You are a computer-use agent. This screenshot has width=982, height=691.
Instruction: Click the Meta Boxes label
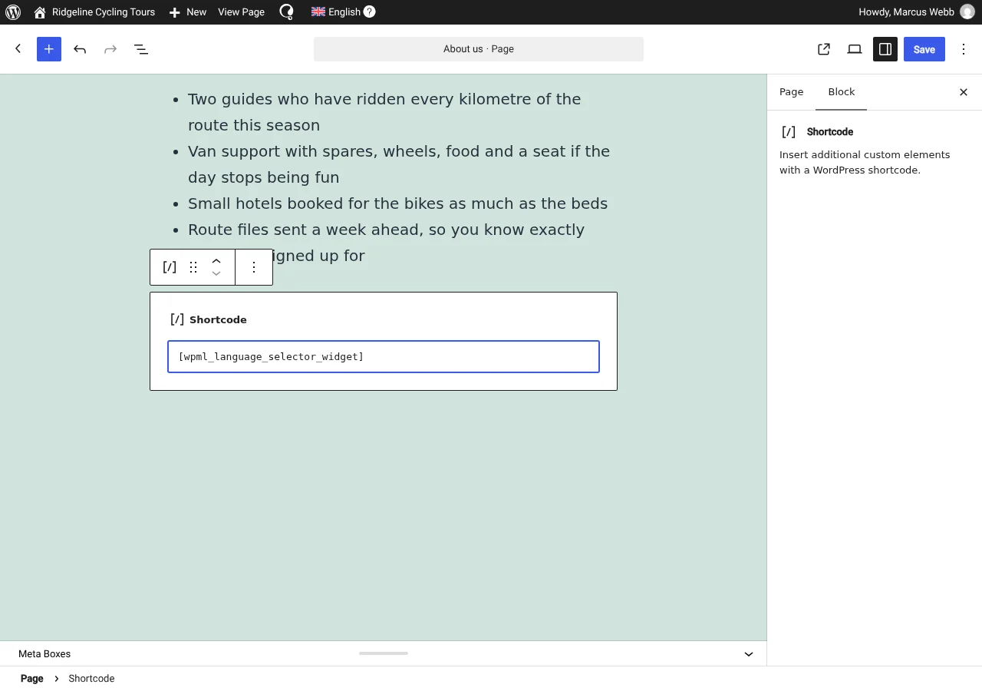[x=44, y=654]
